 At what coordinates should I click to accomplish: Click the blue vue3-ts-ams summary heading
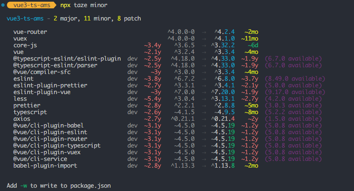tap(25, 18)
